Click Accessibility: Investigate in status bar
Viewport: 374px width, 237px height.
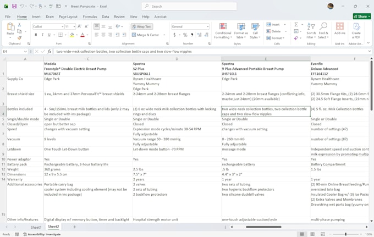[42, 234]
